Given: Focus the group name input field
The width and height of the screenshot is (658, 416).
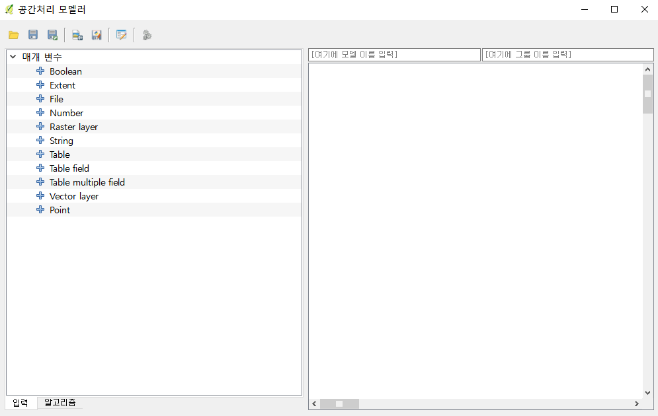Looking at the screenshot, I should coord(568,54).
